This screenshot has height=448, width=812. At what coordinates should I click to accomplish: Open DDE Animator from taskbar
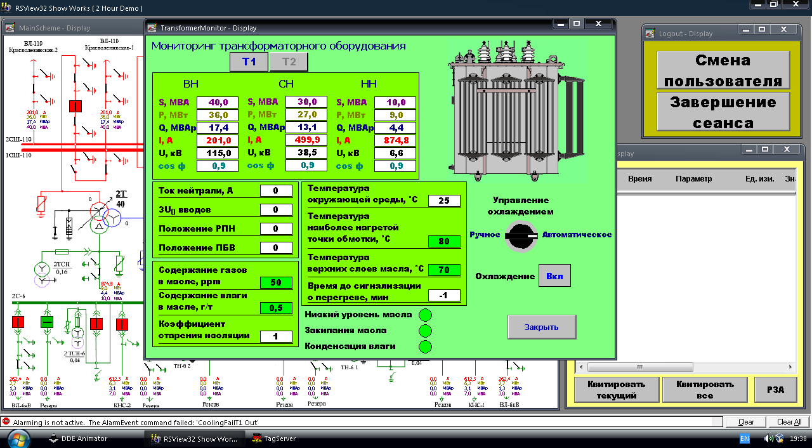pyautogui.click(x=78, y=438)
